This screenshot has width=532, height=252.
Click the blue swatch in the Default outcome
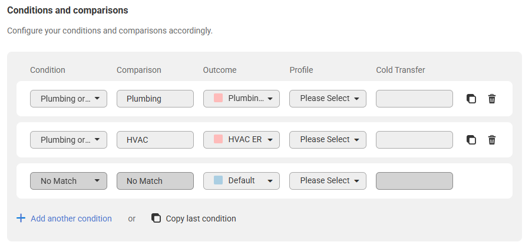(x=218, y=180)
